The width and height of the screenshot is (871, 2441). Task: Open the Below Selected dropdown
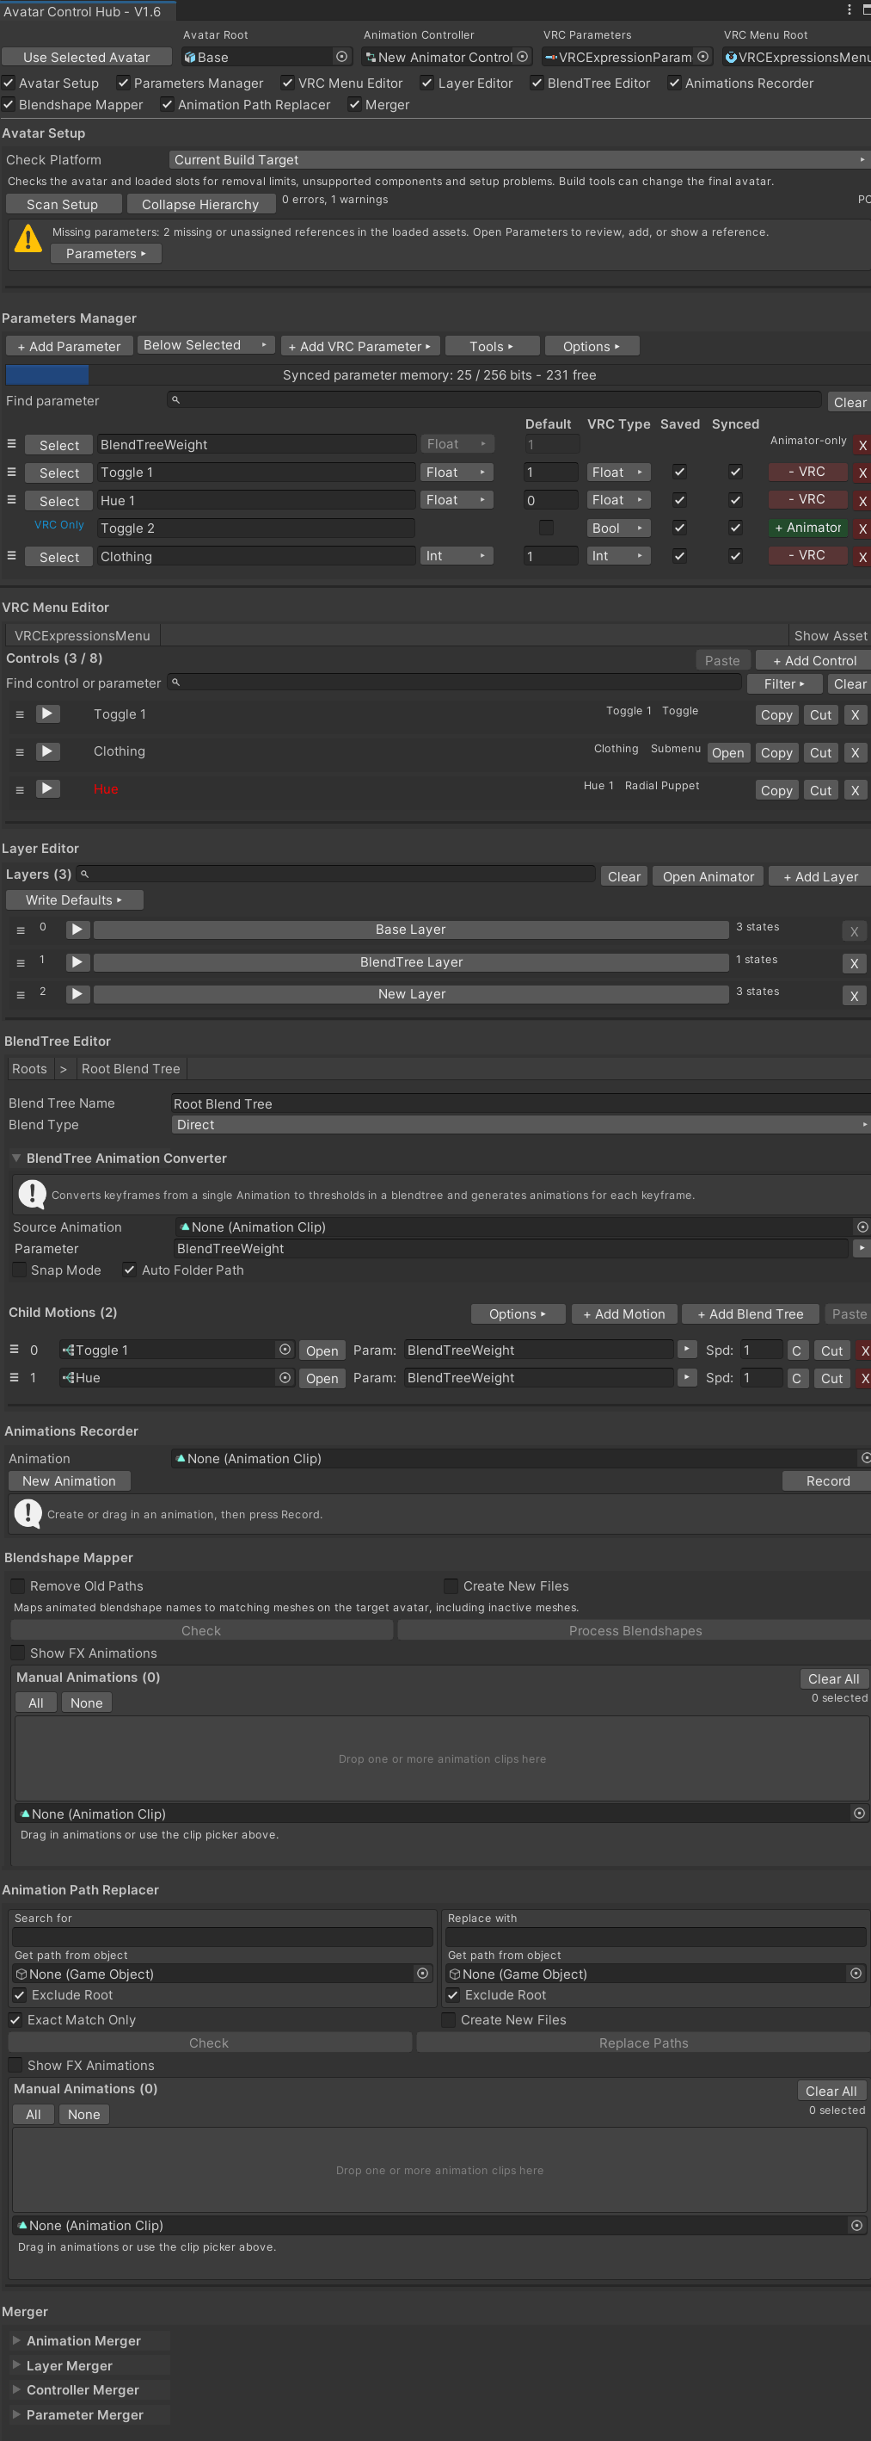(206, 345)
